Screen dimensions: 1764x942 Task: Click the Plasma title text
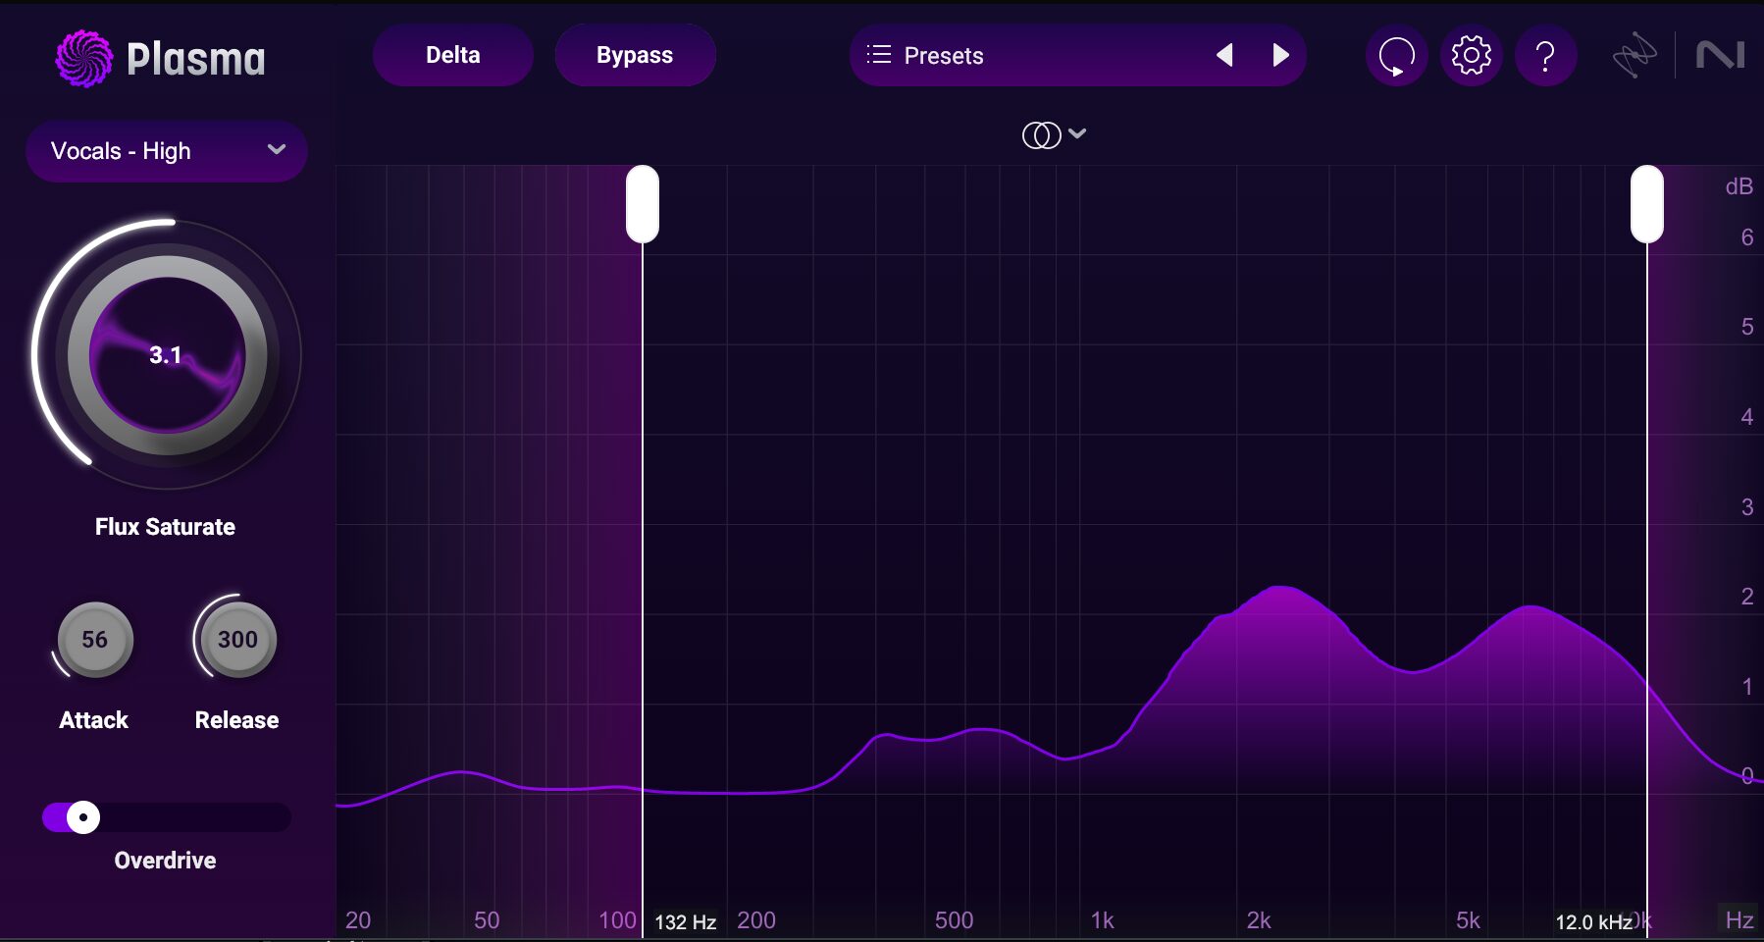(196, 60)
